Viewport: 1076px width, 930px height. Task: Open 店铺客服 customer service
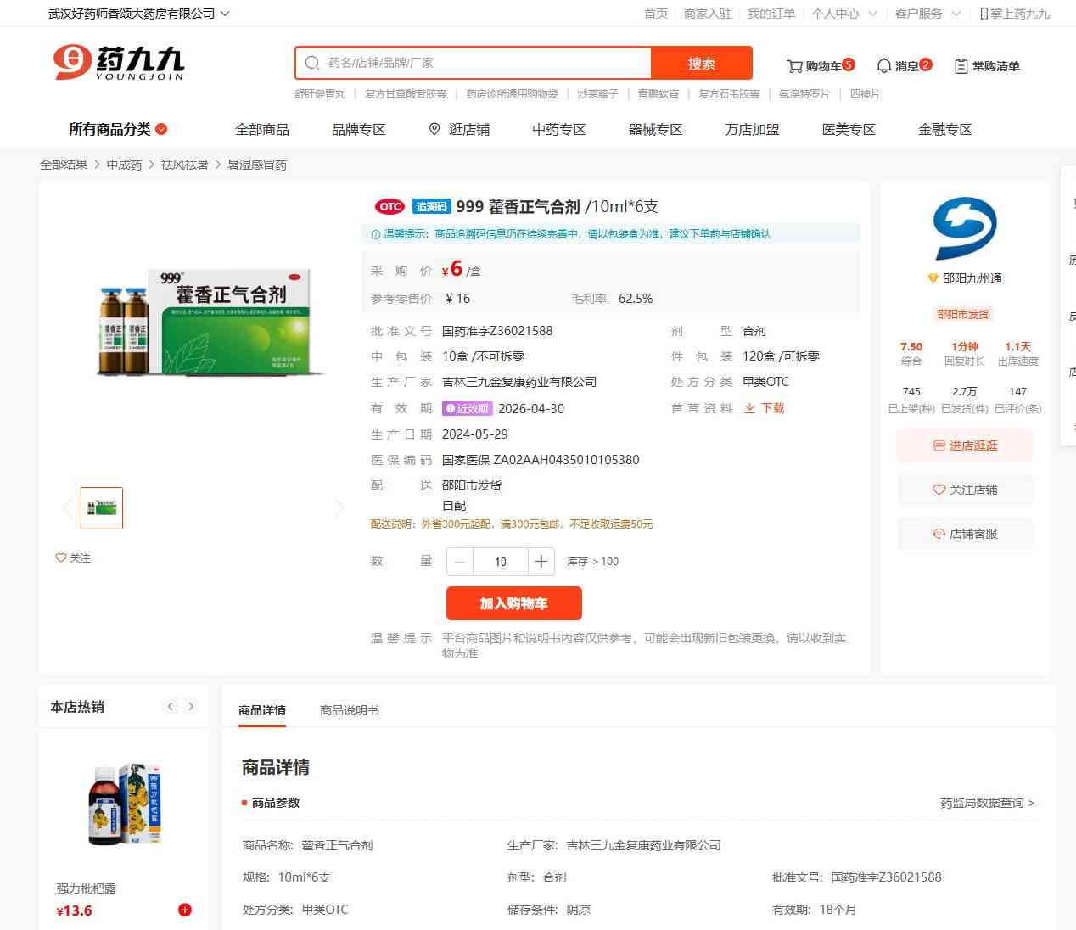coord(965,534)
